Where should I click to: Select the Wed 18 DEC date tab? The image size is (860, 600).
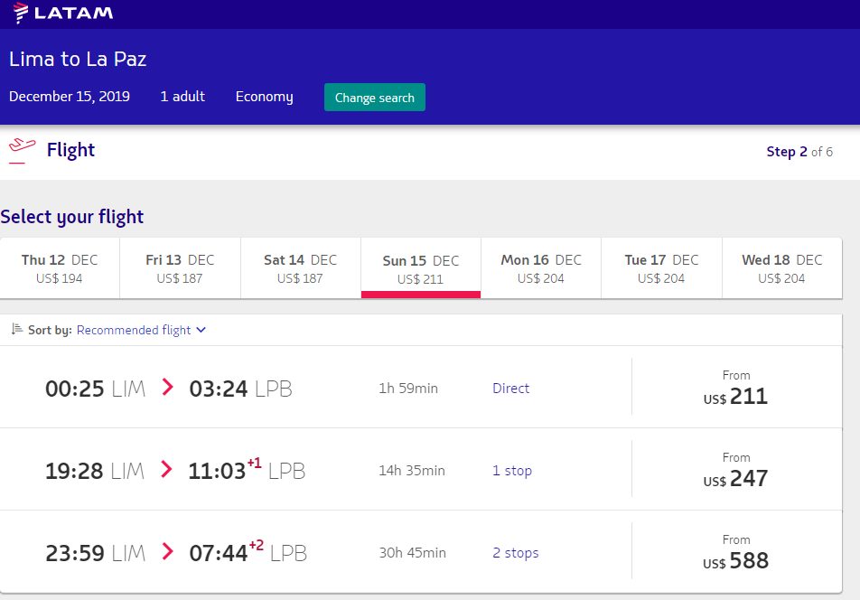(782, 268)
